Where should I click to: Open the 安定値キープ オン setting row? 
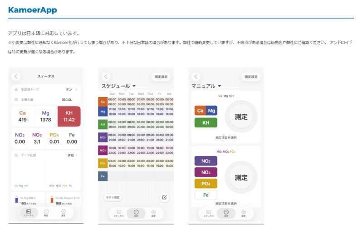point(46,89)
